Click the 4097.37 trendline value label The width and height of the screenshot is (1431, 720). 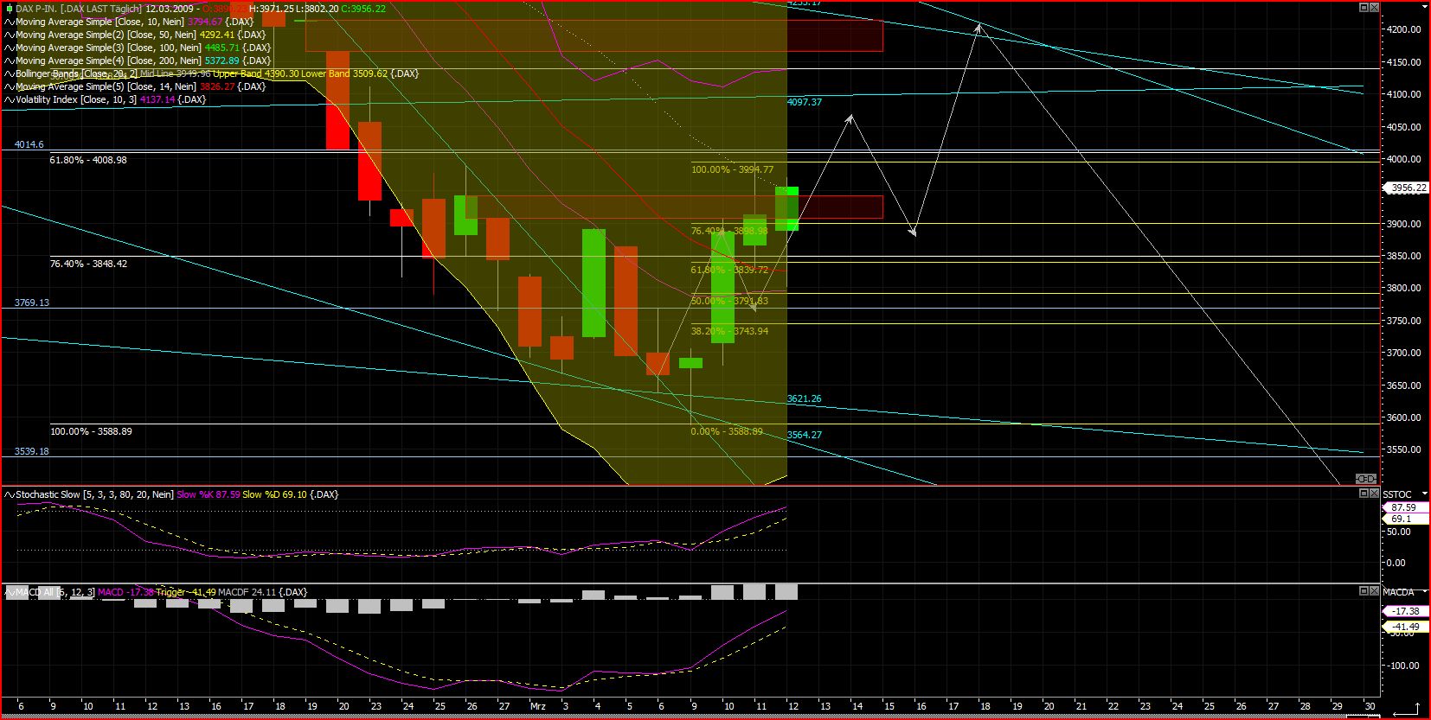tap(805, 102)
